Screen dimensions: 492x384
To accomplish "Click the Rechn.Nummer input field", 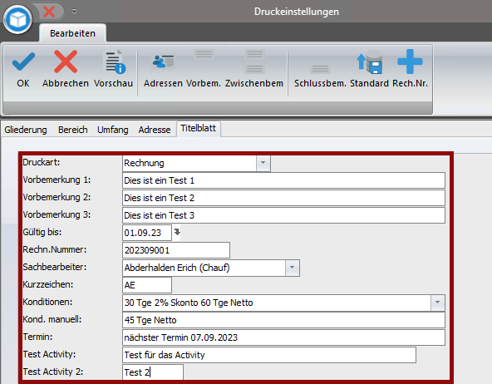I will 176,250.
